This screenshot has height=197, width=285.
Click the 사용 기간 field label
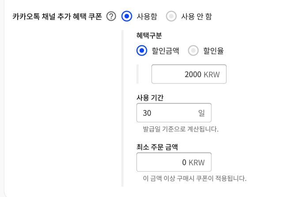(150, 98)
